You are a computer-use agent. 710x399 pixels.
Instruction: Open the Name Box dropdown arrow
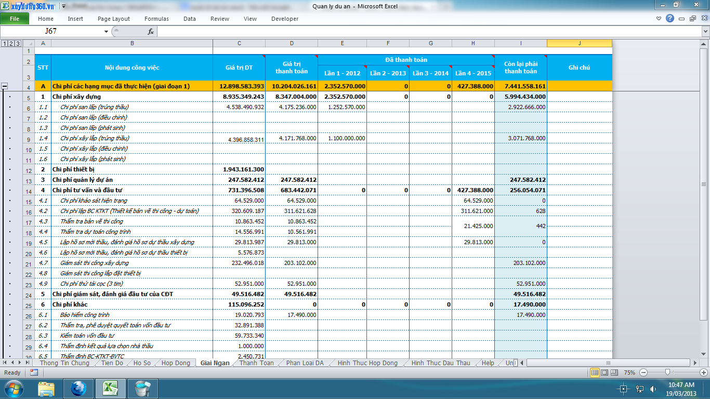pos(106,32)
